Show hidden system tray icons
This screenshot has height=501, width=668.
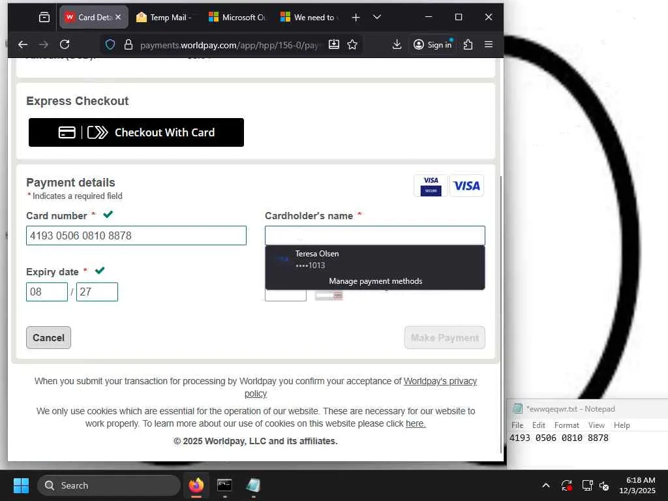[x=546, y=485]
